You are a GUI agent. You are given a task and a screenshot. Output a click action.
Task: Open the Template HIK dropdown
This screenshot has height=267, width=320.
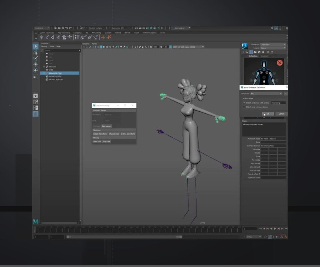point(266,94)
